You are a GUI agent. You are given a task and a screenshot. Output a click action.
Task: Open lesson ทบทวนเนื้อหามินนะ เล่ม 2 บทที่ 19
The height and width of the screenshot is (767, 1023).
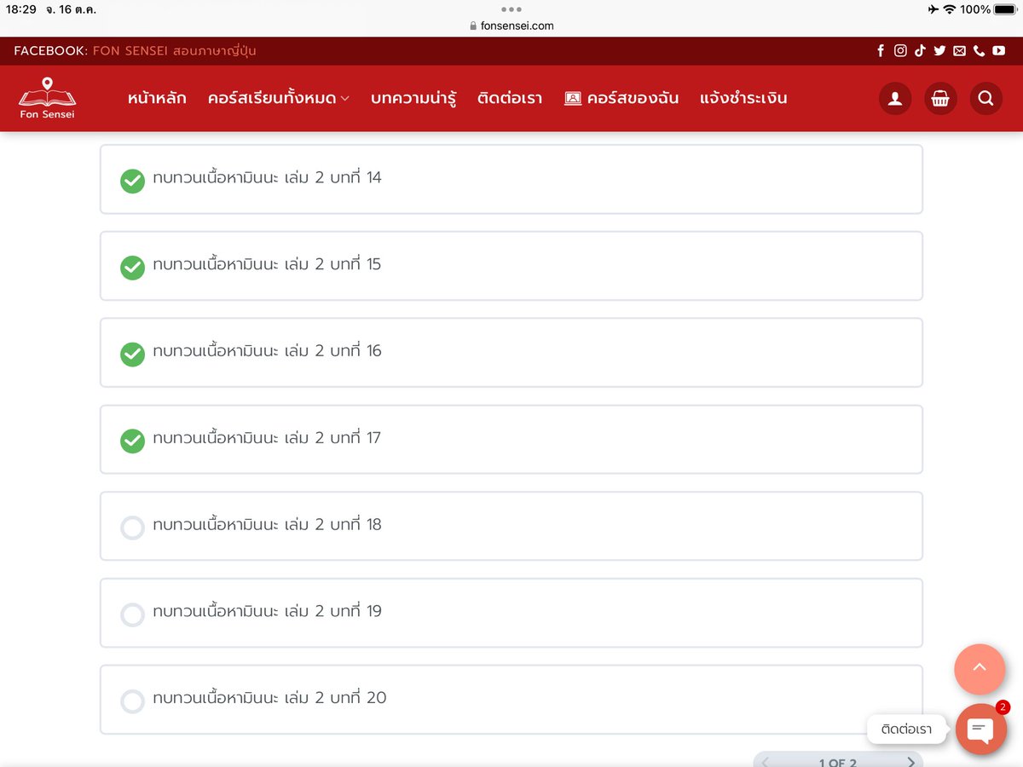pyautogui.click(x=511, y=613)
